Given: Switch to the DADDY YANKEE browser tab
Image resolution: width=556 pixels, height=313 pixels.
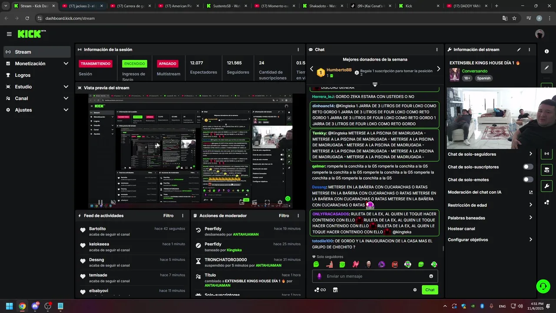Looking at the screenshot, I should [x=467, y=6].
